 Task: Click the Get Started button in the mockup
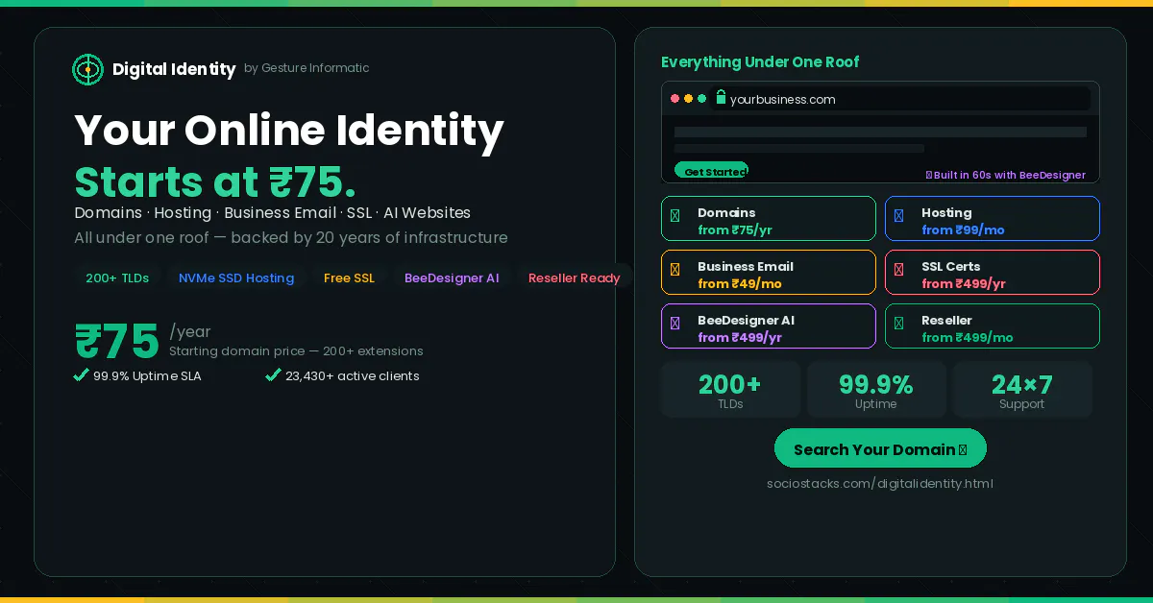point(712,171)
